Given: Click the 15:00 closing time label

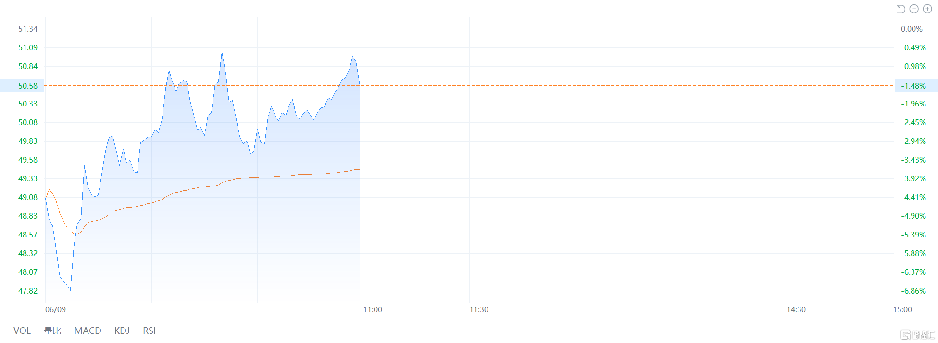Looking at the screenshot, I should 902,309.
